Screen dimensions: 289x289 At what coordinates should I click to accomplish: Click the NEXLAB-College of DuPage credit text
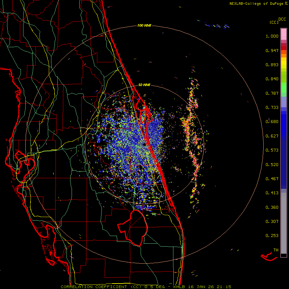(256, 4)
